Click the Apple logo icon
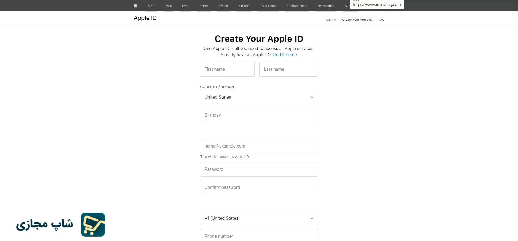518x241 pixels. pyautogui.click(x=135, y=5)
